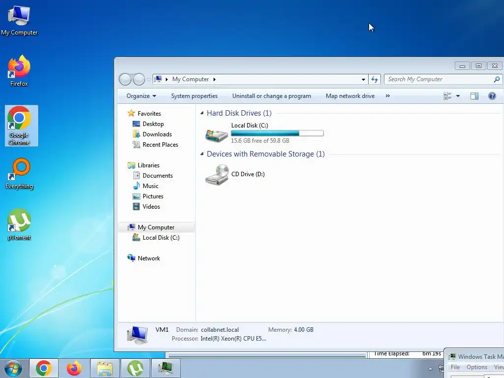Select Libraries in the navigation pane
Viewport: 504px width, 378px height.
149,165
